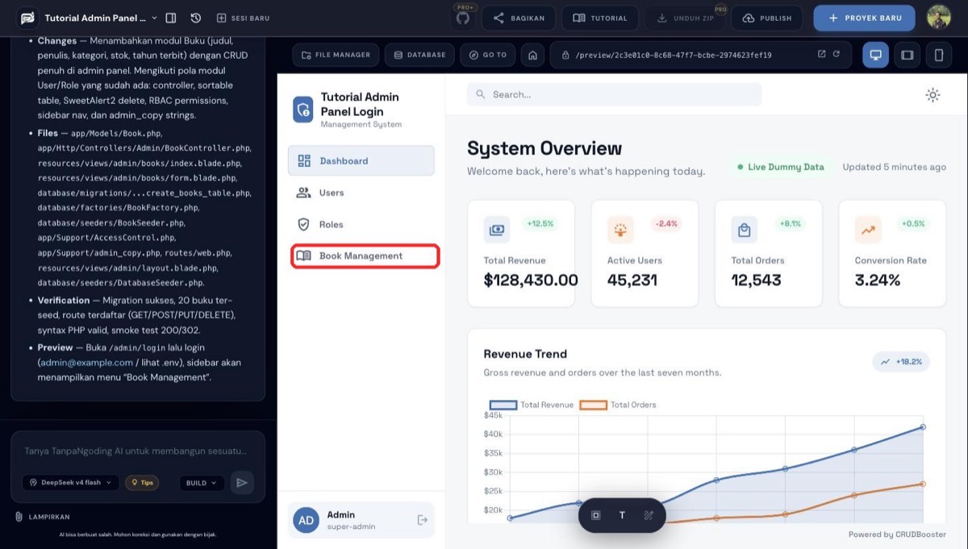968x549 pixels.
Task: Click the $128,430.00 revenue value
Action: click(531, 281)
